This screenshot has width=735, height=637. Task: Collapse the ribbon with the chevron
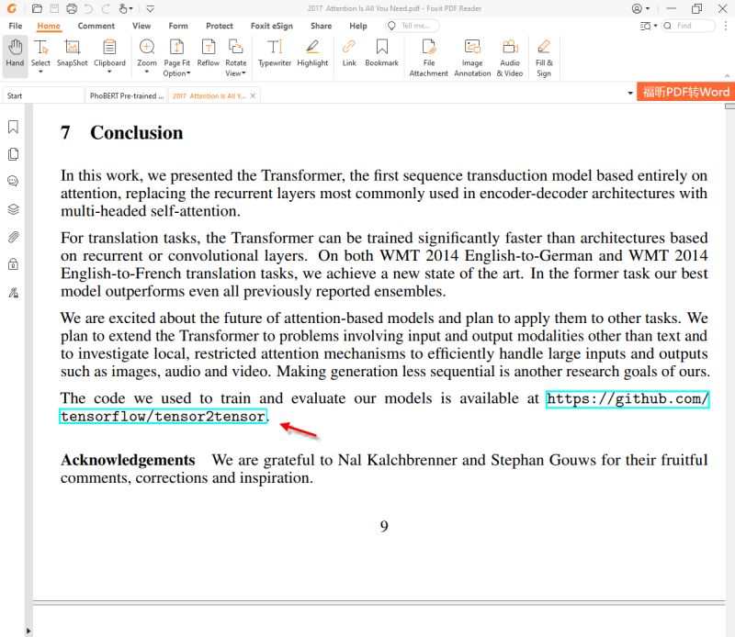(727, 75)
